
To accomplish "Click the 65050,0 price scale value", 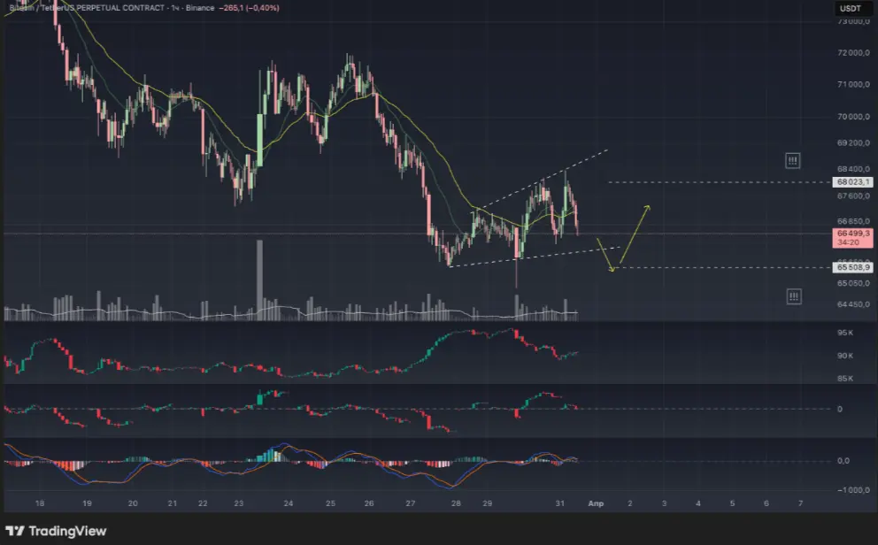I will (853, 283).
